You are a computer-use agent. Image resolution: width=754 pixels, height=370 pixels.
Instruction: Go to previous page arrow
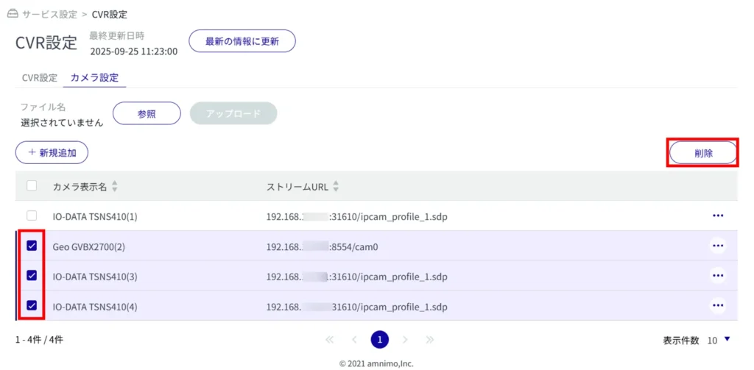point(354,340)
